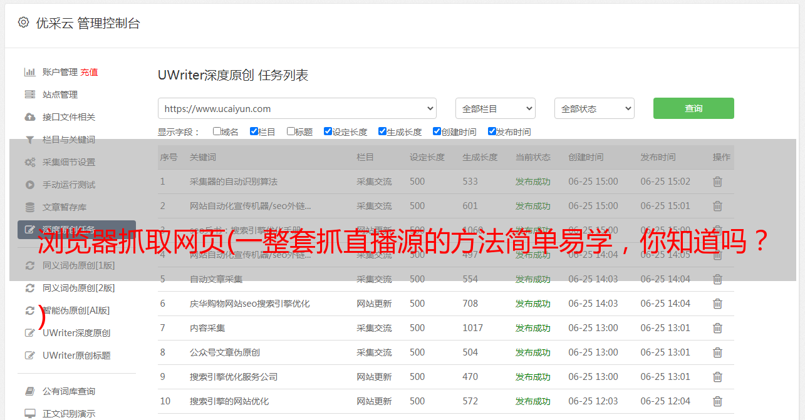This screenshot has width=805, height=420.
Task: Click keyword 公众号文章伪原创
Action: (x=225, y=352)
